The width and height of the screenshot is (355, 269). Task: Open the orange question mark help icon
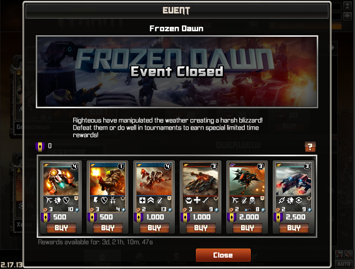tap(310, 147)
